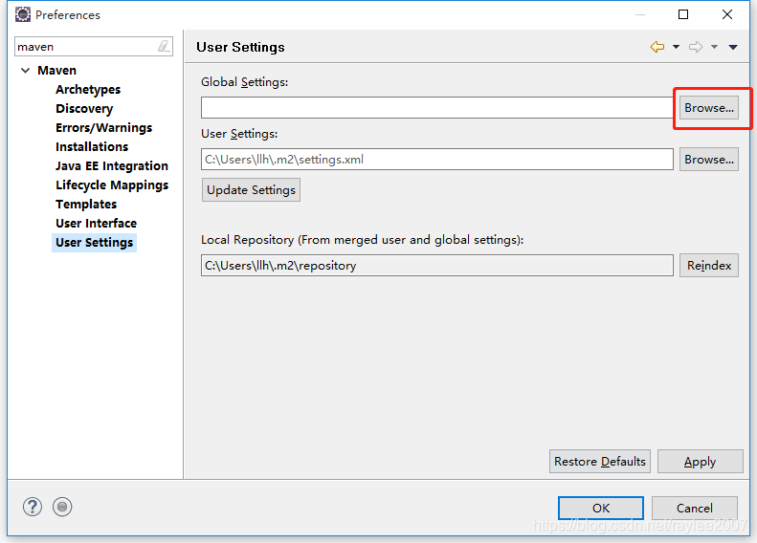
Task: Click the Cancel button
Action: point(694,509)
